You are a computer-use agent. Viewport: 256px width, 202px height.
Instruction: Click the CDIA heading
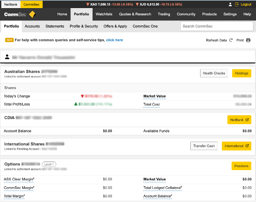tap(9, 117)
